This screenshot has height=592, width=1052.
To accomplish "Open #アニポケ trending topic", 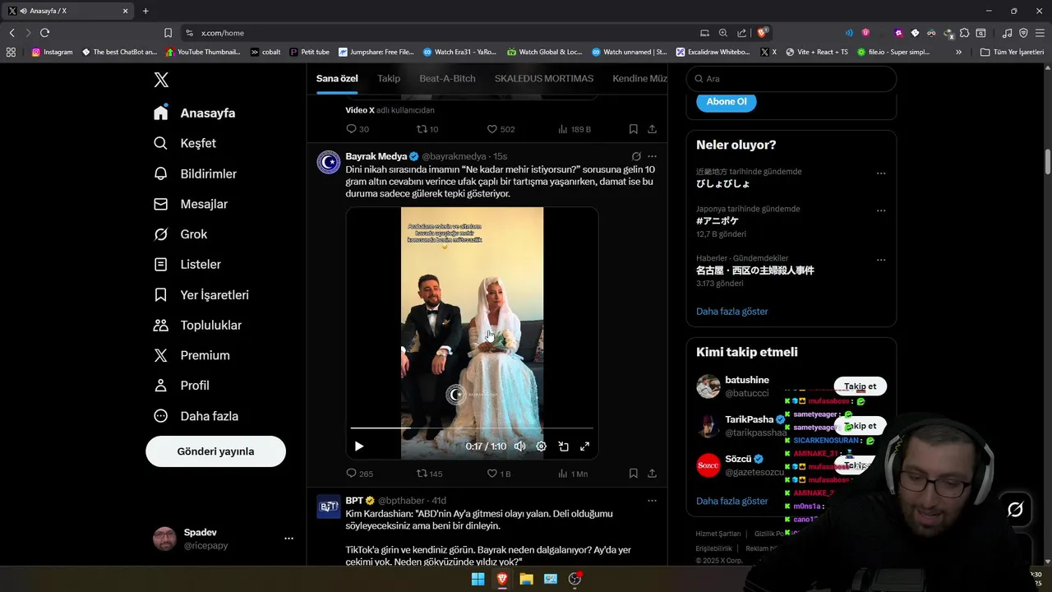I will [717, 221].
